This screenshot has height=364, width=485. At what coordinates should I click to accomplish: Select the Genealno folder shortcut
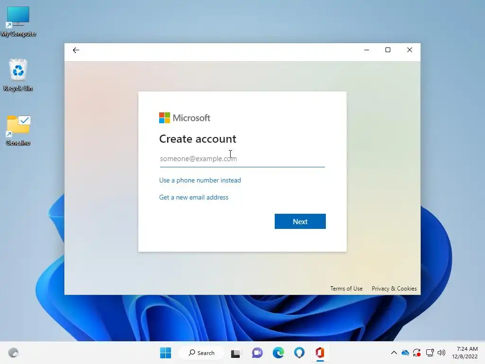coord(18,130)
